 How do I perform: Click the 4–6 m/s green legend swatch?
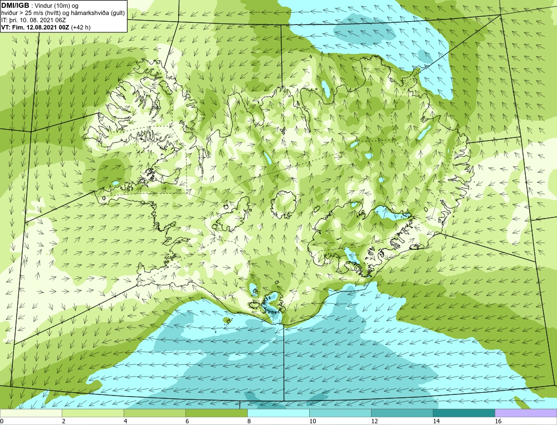click(154, 413)
